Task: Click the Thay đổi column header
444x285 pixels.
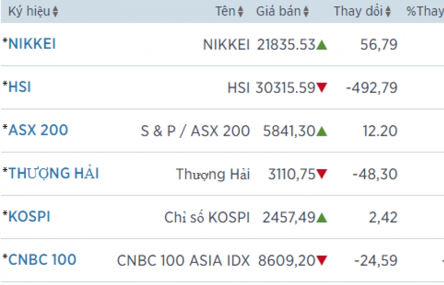Action: [x=358, y=11]
